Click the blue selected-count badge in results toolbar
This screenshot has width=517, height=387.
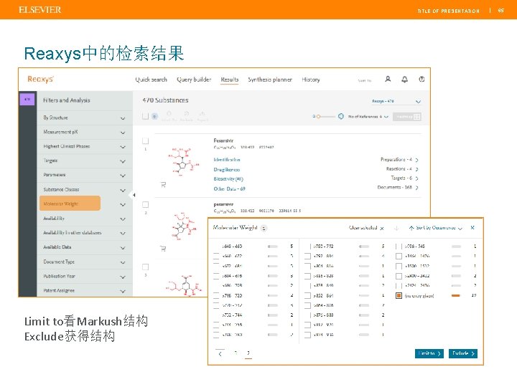154,116
